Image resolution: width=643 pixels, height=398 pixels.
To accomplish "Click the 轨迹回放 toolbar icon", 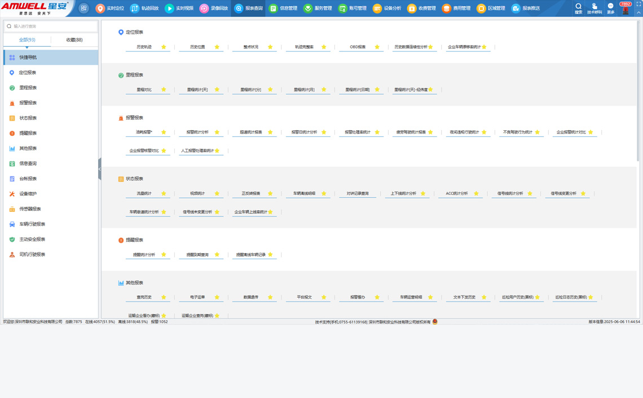I will (x=144, y=8).
